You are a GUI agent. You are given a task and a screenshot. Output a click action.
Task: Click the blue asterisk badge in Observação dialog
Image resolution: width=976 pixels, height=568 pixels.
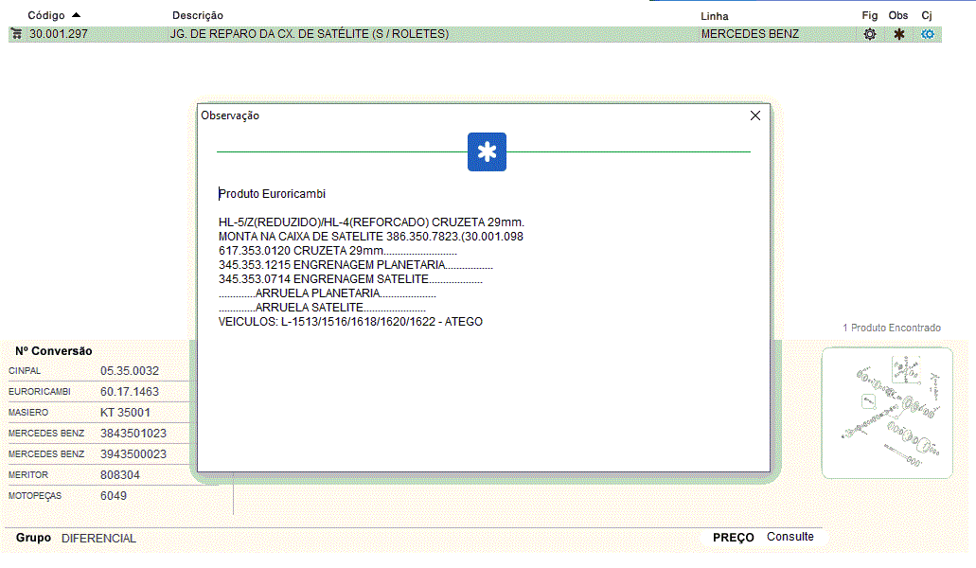click(x=487, y=152)
